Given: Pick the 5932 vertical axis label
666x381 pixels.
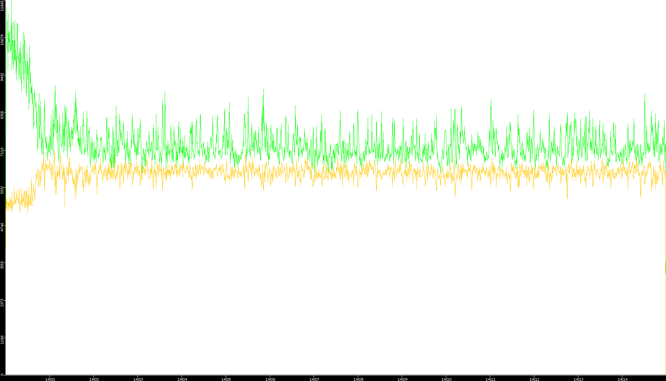Looking at the screenshot, I should coord(2,190).
